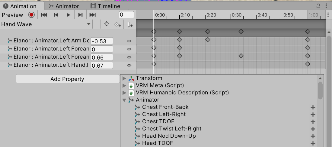Expand the Transform component

pos(124,78)
